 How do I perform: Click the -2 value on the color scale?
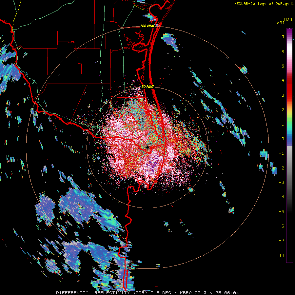(282, 168)
